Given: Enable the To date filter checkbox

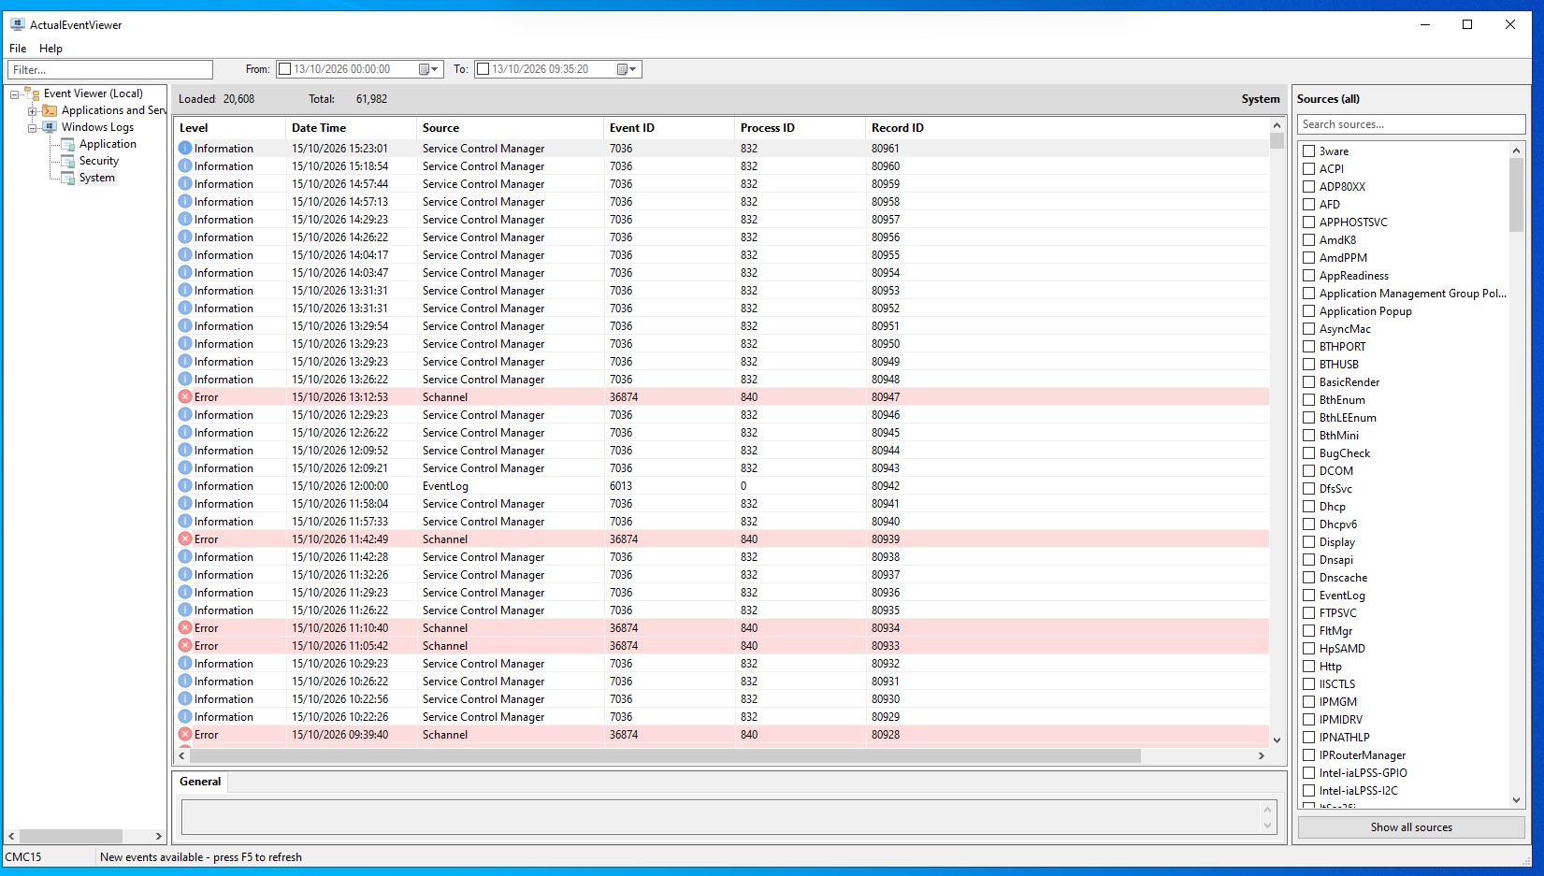Looking at the screenshot, I should click(483, 69).
